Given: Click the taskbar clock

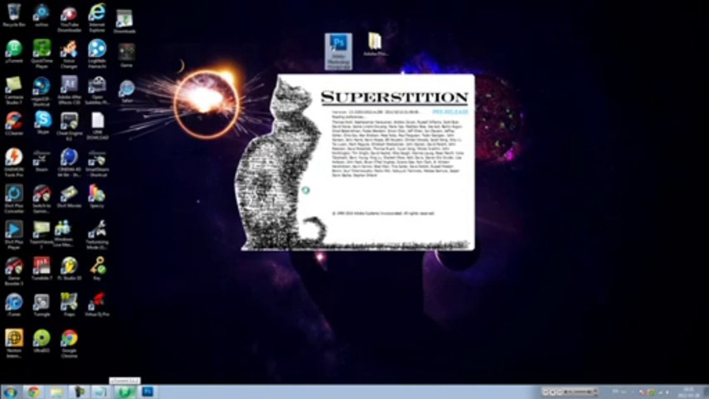Looking at the screenshot, I should point(690,392).
